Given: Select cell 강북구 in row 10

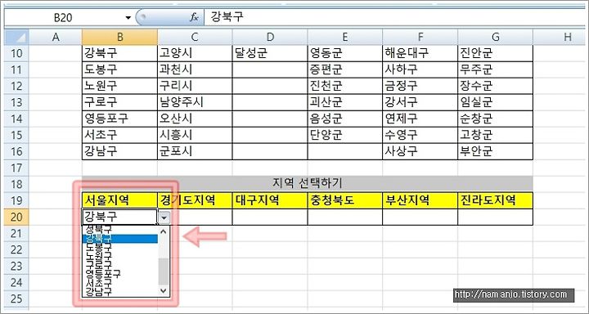Looking at the screenshot, I should (119, 53).
